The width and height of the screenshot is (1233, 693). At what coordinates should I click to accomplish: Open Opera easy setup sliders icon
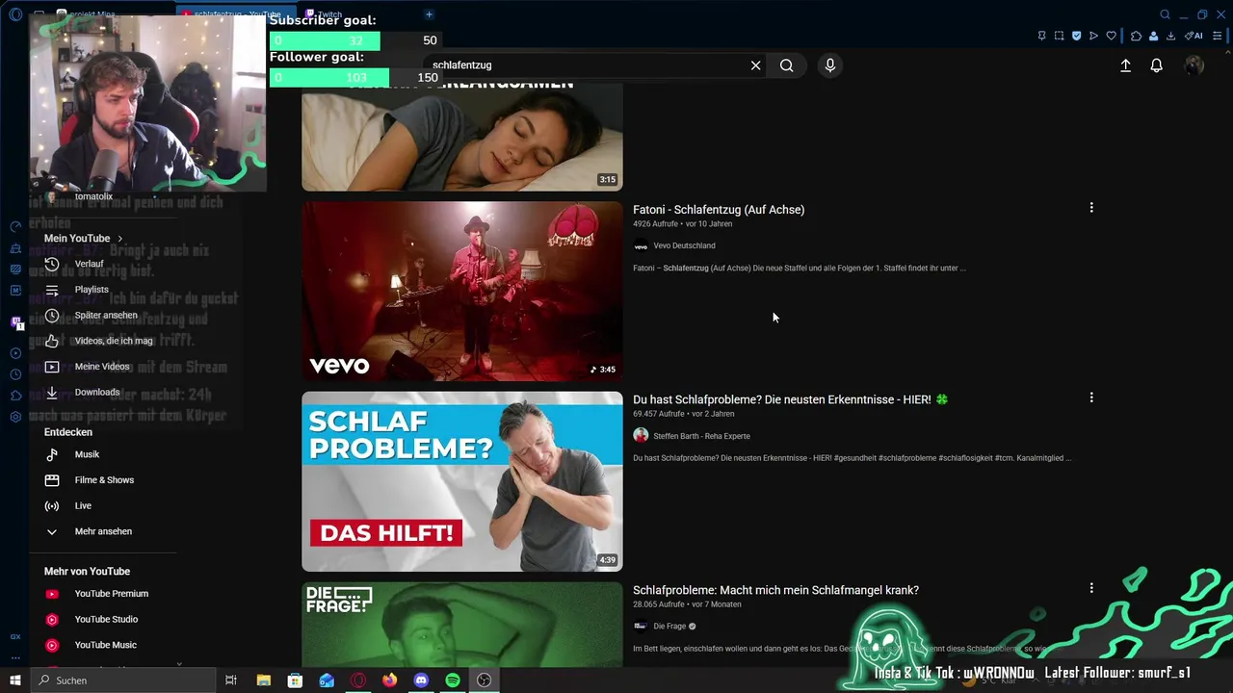point(1216,36)
